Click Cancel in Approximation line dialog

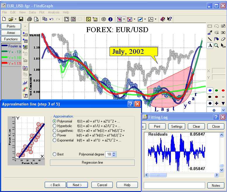tap(102, 185)
